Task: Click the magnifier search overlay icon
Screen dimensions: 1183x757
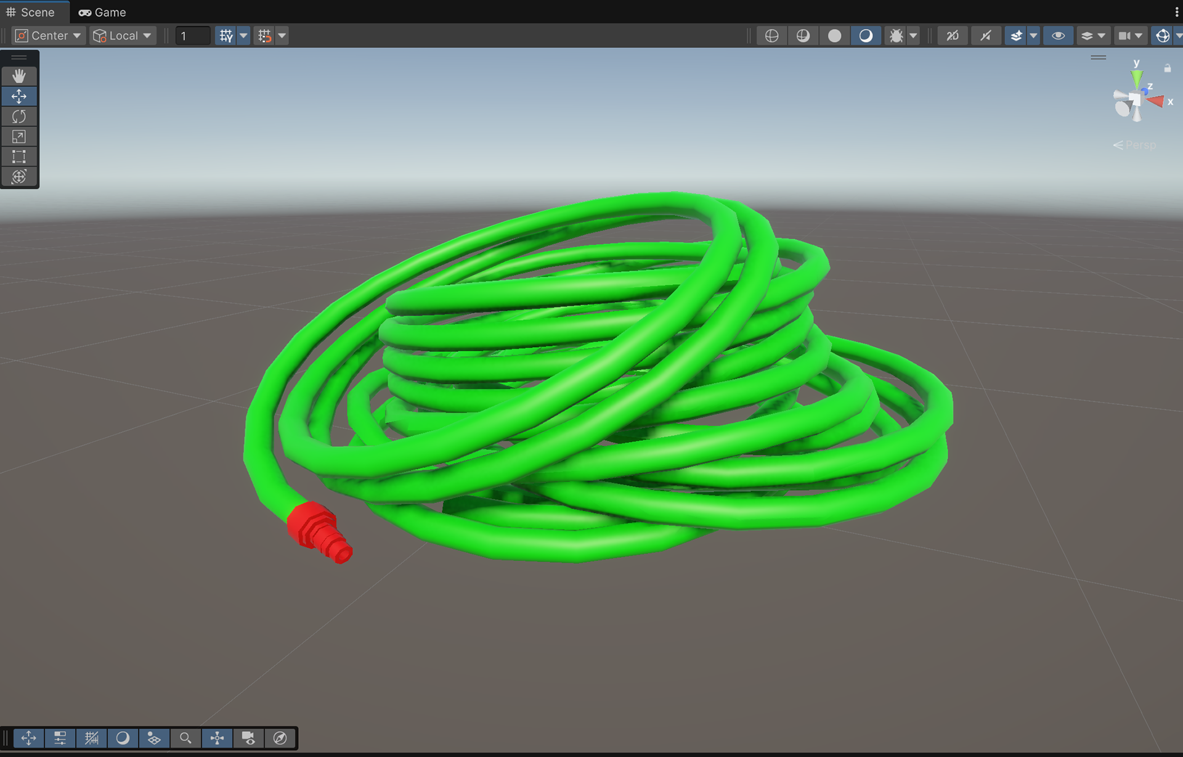Action: pos(185,738)
